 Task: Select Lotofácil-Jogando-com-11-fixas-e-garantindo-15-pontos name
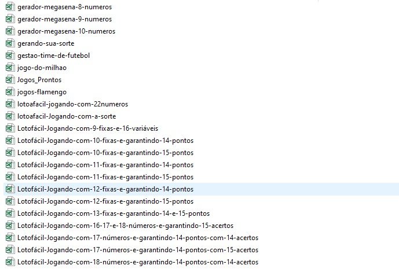point(105,177)
